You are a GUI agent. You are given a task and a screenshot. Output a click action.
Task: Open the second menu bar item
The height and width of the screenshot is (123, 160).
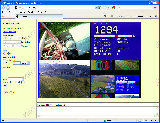pyautogui.click(x=13, y=12)
